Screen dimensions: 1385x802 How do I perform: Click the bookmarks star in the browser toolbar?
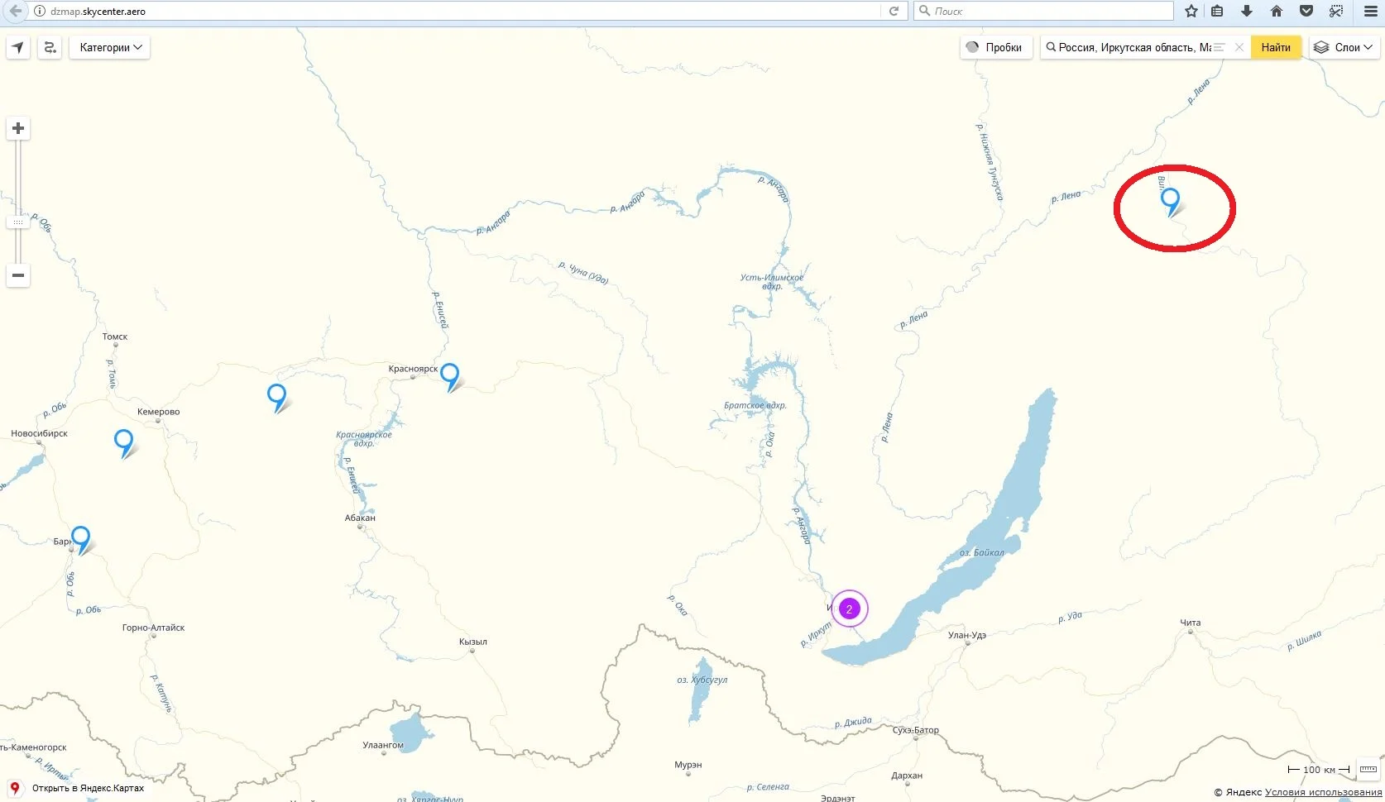pyautogui.click(x=1191, y=11)
